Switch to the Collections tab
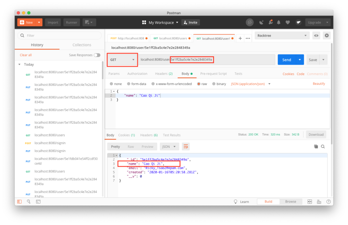348x225 pixels. point(82,45)
